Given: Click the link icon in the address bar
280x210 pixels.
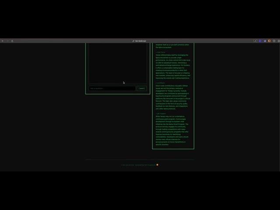Looking at the screenshot, I should click(x=133, y=41).
